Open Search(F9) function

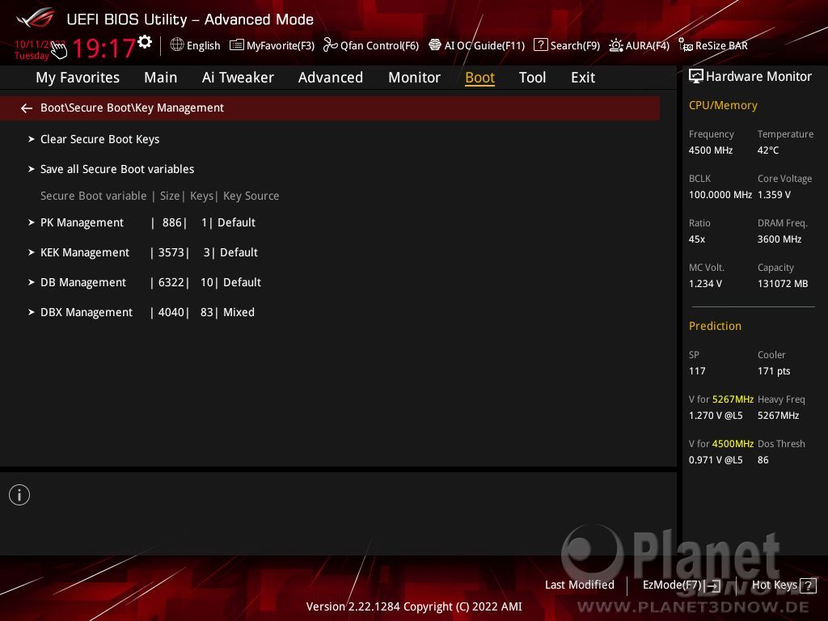click(x=567, y=45)
